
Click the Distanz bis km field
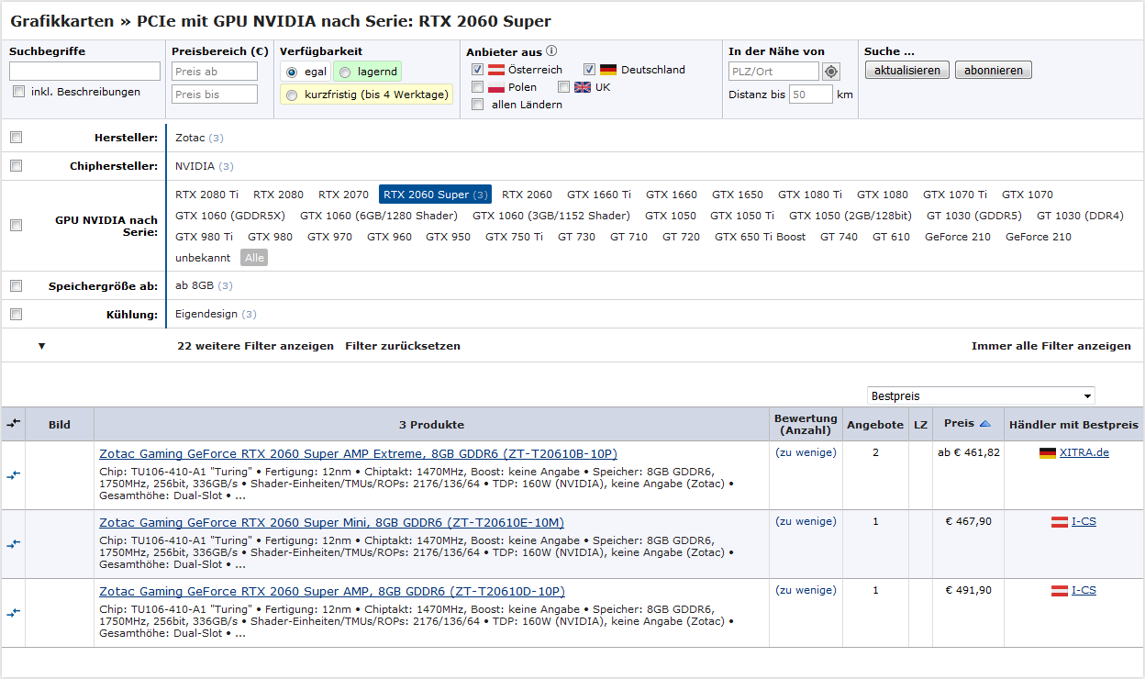click(x=811, y=95)
